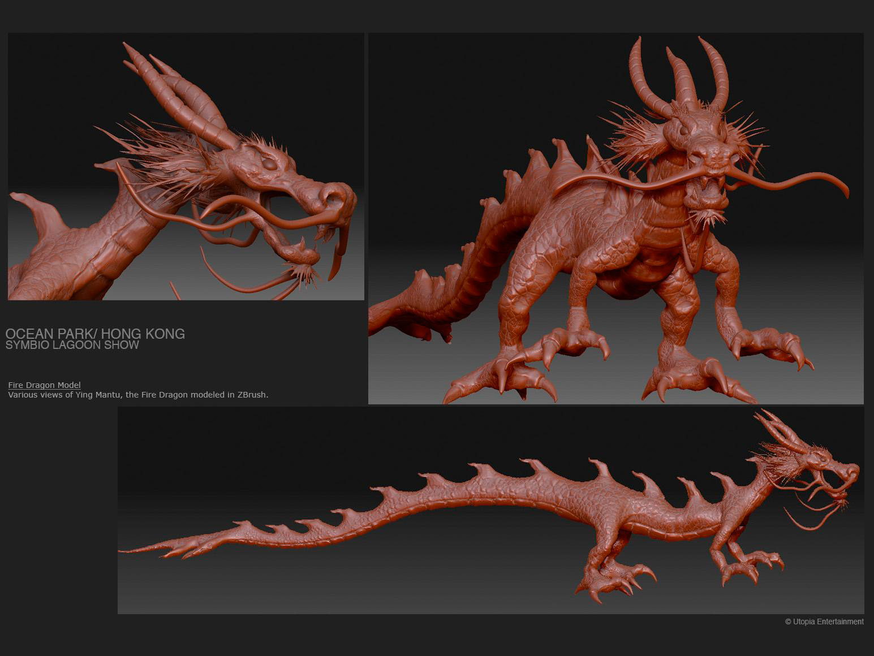View the side profile dragon render
The width and height of the screenshot is (874, 656).
pos(491,510)
